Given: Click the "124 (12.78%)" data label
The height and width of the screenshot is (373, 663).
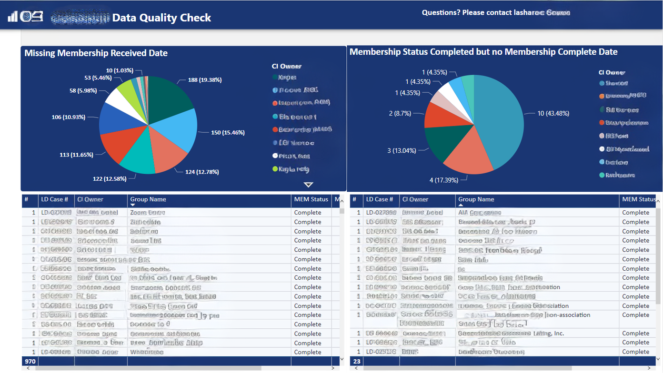Looking at the screenshot, I should pyautogui.click(x=202, y=172).
